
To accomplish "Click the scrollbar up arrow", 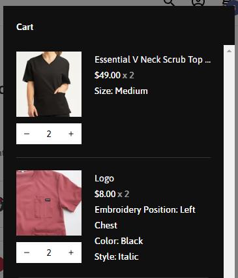I will tap(229, 51).
